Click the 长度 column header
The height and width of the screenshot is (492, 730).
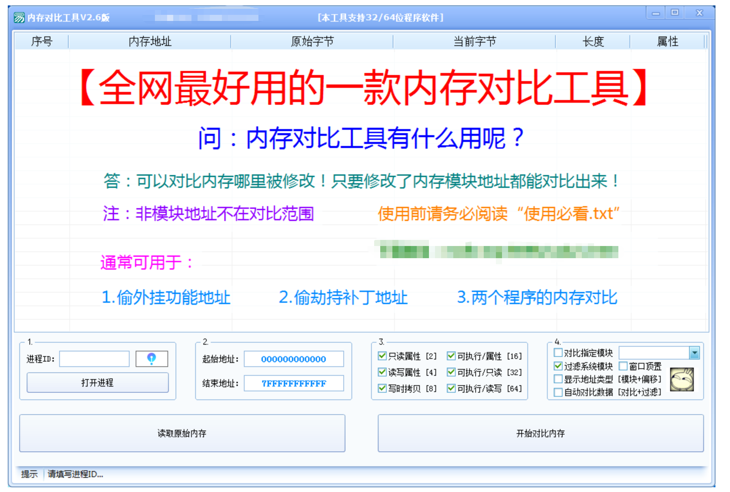[593, 41]
